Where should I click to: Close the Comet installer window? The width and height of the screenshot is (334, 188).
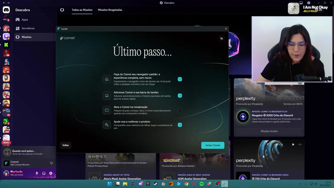click(226, 29)
